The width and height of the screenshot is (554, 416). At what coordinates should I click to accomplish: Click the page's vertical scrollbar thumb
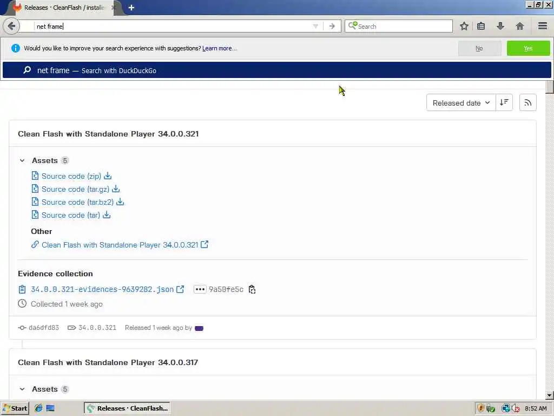pos(550,87)
